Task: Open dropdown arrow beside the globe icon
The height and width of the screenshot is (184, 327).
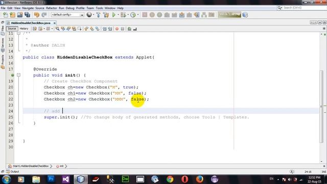Action: click(x=94, y=15)
